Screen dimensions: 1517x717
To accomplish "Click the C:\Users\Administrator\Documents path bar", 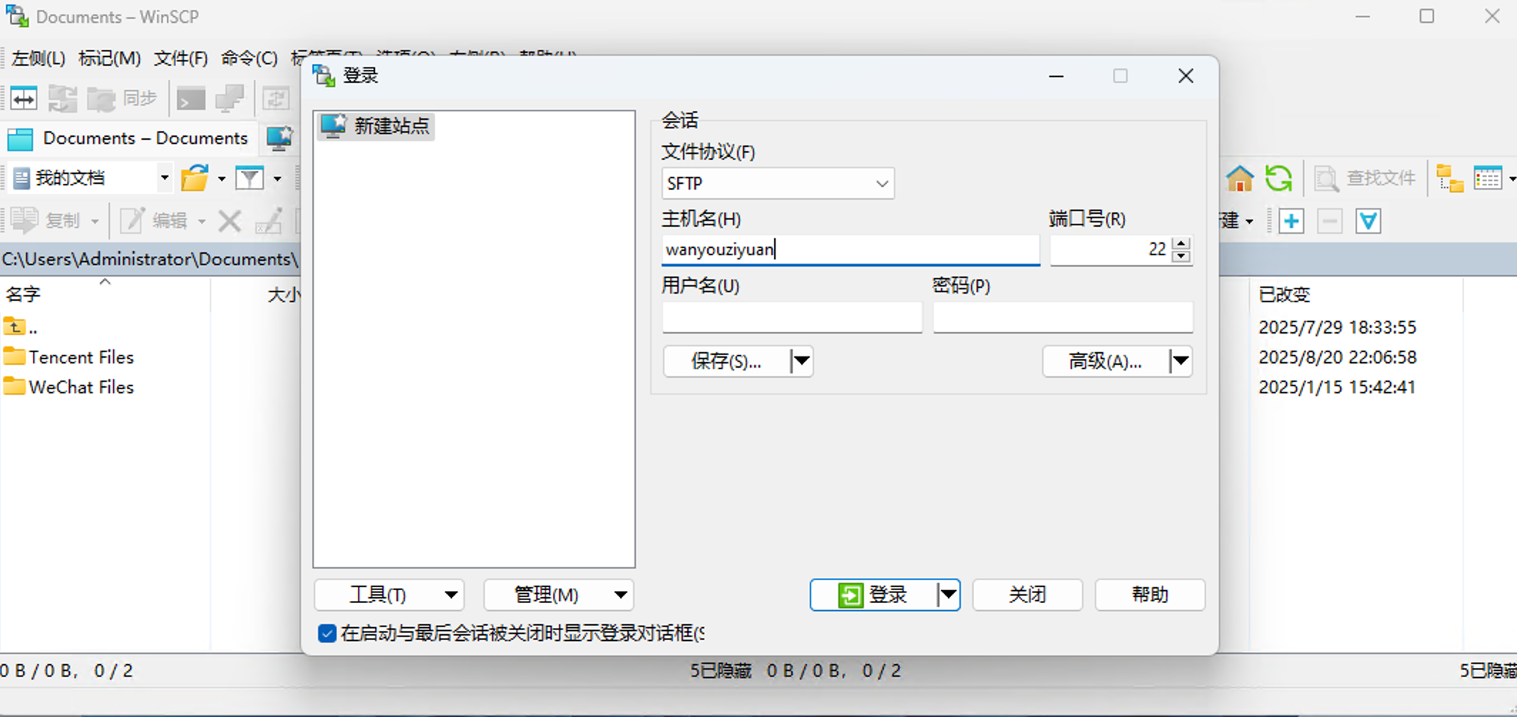I will [150, 259].
